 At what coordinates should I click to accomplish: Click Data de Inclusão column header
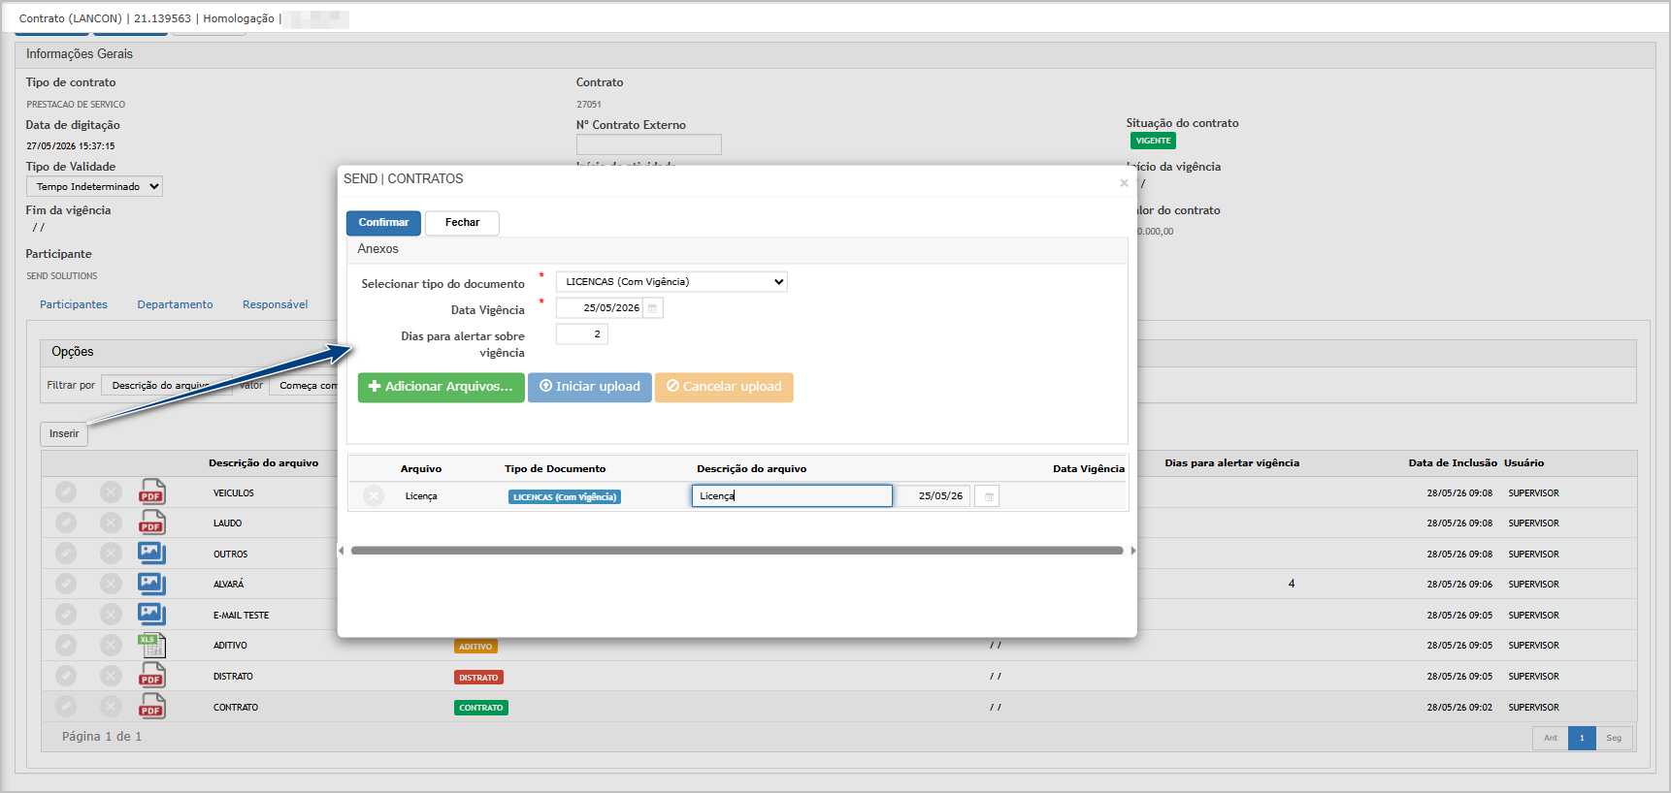point(1453,463)
